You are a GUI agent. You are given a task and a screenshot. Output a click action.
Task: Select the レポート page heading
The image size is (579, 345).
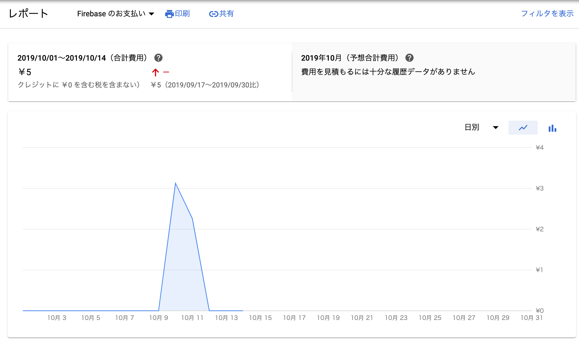tap(28, 13)
